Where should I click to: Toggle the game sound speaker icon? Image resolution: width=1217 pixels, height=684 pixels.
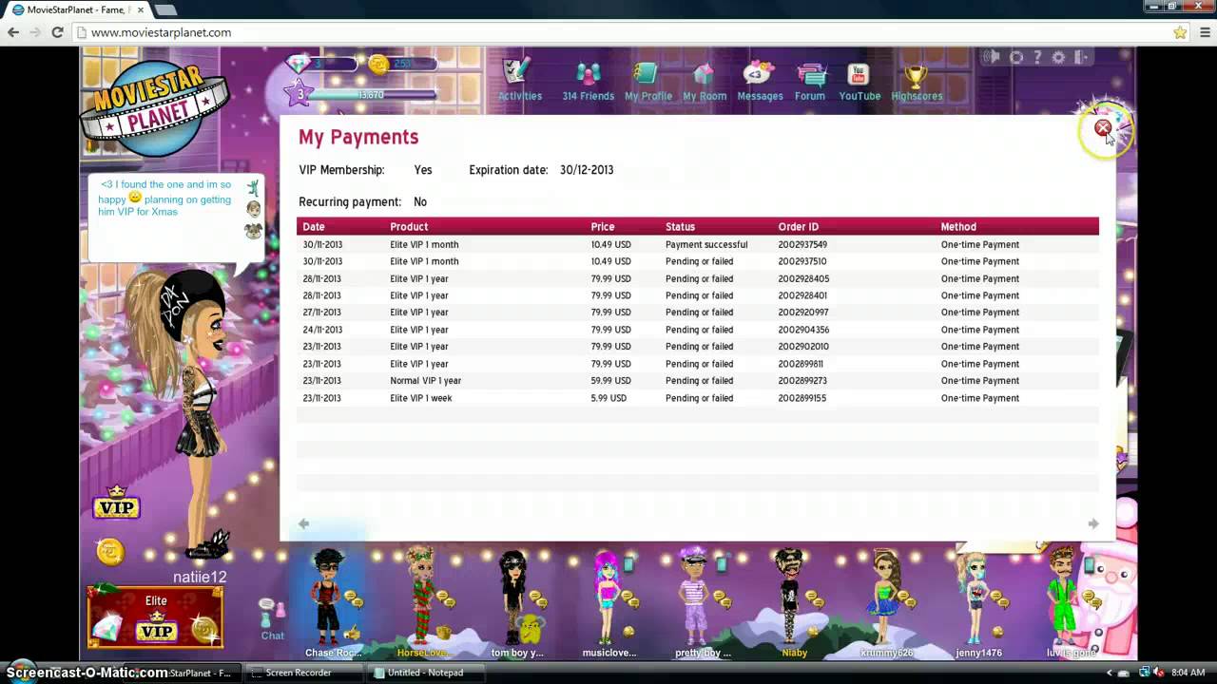994,57
